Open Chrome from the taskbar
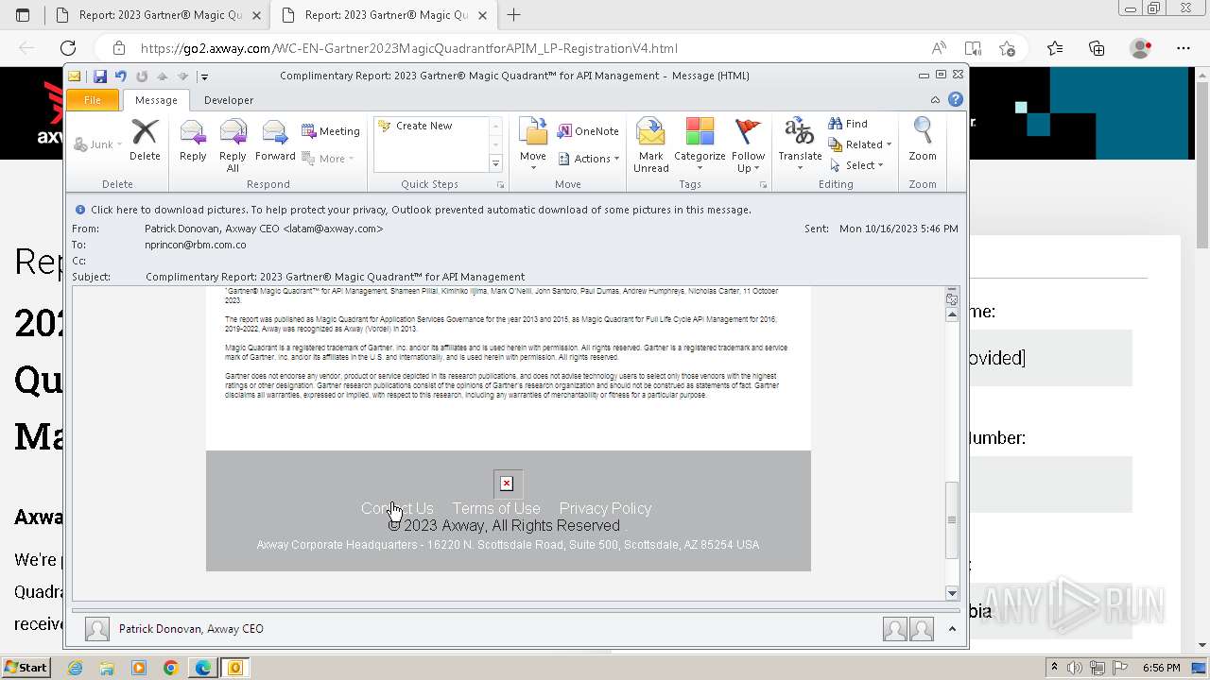Viewport: 1210px width, 680px height. click(170, 668)
